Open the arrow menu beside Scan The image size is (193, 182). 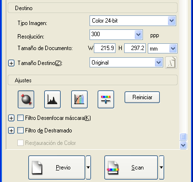161,168
